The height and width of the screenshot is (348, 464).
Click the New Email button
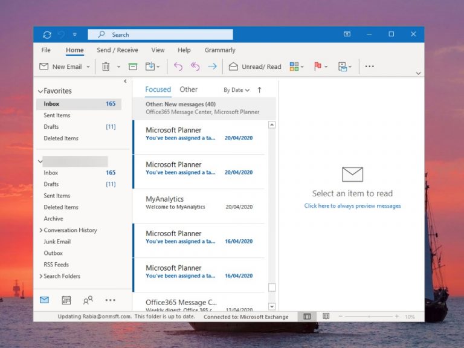[60, 66]
